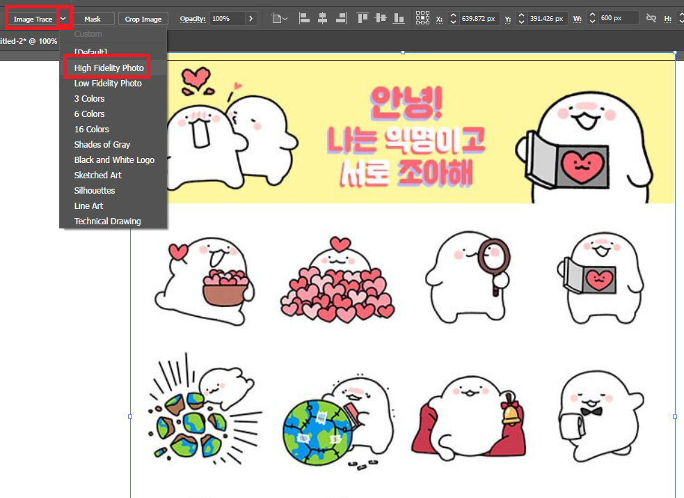Viewport: 684px width, 498px height.
Task: Click the character buried in hearts
Action: tap(337, 279)
